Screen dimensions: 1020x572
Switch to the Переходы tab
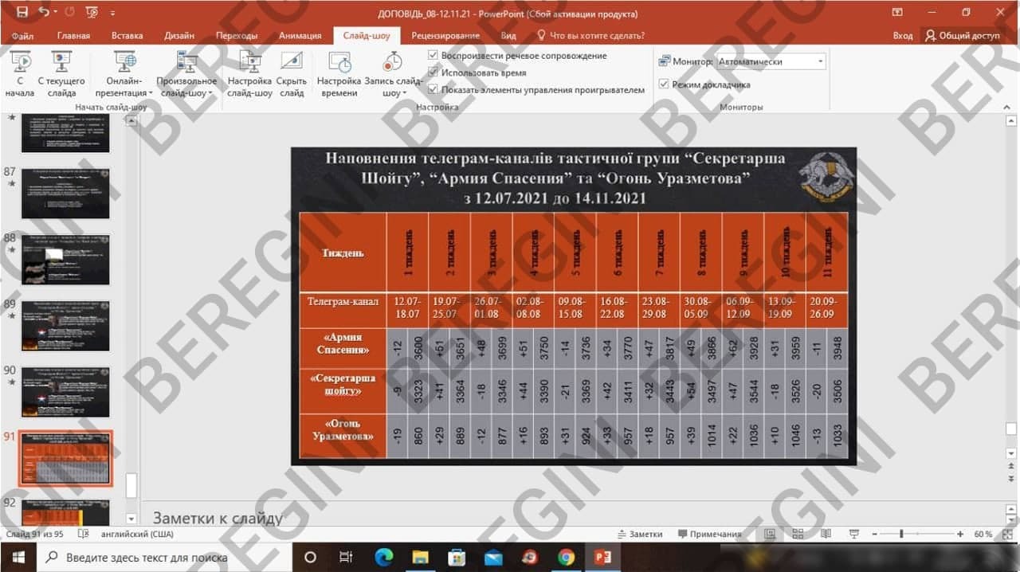click(x=237, y=36)
